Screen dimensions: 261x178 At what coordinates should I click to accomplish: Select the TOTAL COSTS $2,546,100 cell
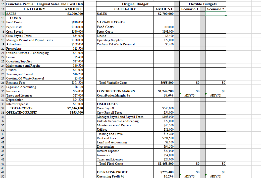tap(73, 108)
